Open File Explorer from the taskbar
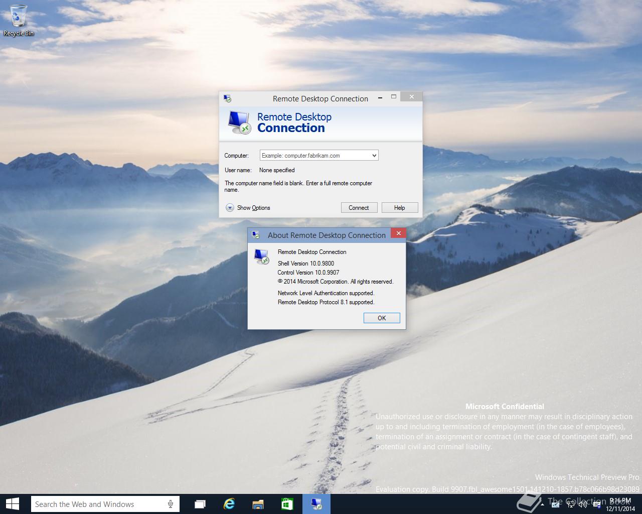The image size is (642, 514). (x=258, y=504)
